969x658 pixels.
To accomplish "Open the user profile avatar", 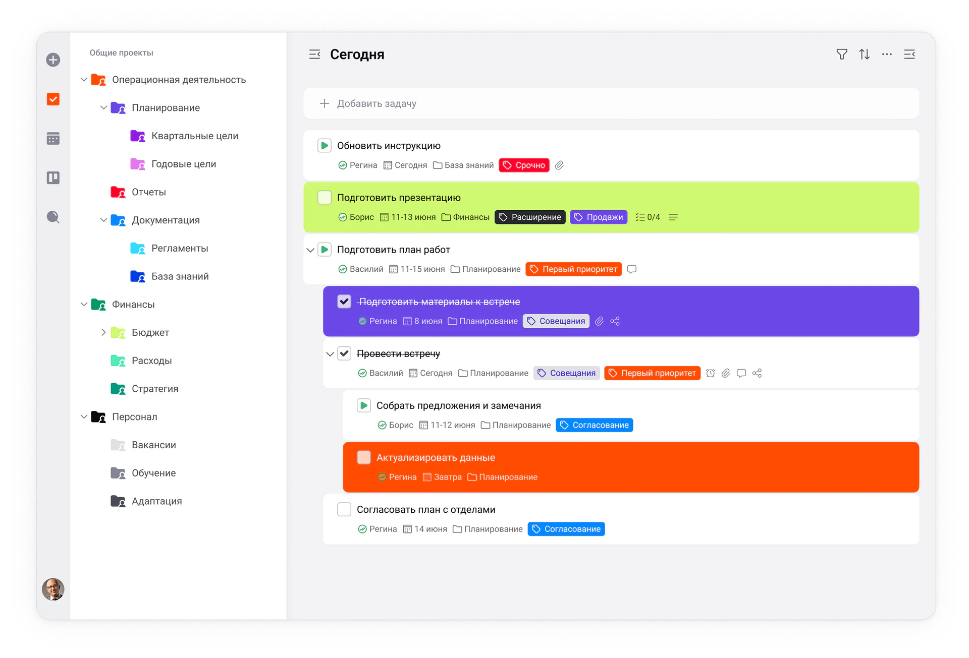I will point(53,589).
